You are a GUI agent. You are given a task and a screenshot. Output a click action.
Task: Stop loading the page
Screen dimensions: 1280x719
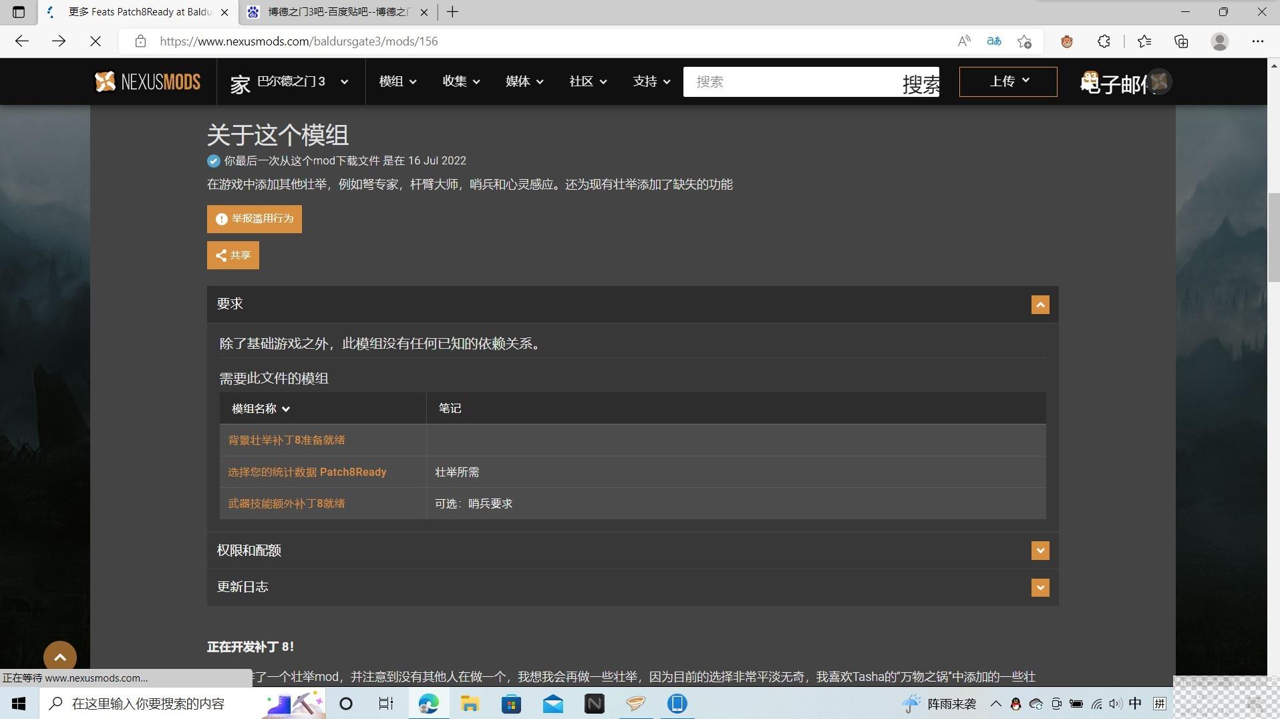point(96,41)
